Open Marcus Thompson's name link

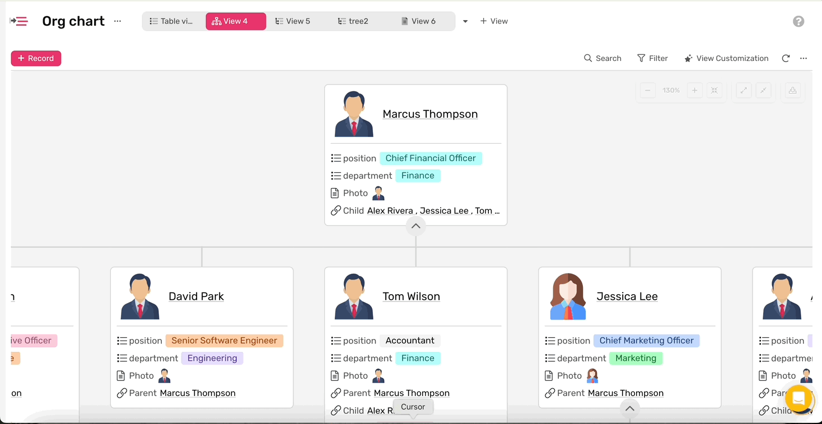click(x=430, y=114)
